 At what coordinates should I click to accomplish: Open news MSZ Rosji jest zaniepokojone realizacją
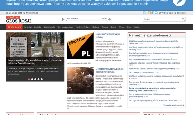156,77
